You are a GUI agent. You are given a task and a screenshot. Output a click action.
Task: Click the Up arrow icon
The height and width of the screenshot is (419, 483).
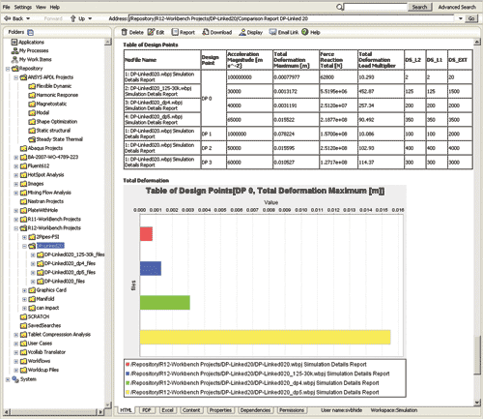73,18
